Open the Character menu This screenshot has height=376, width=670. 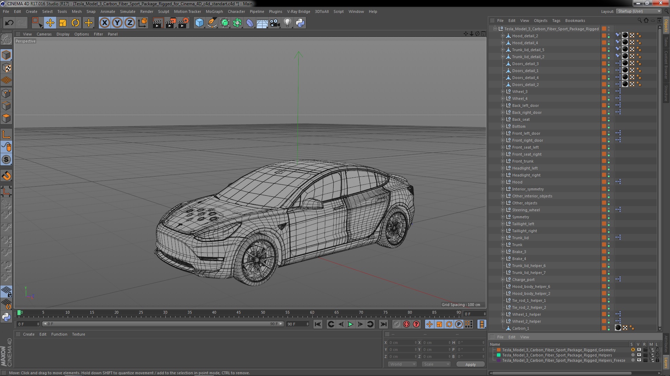[x=236, y=11]
